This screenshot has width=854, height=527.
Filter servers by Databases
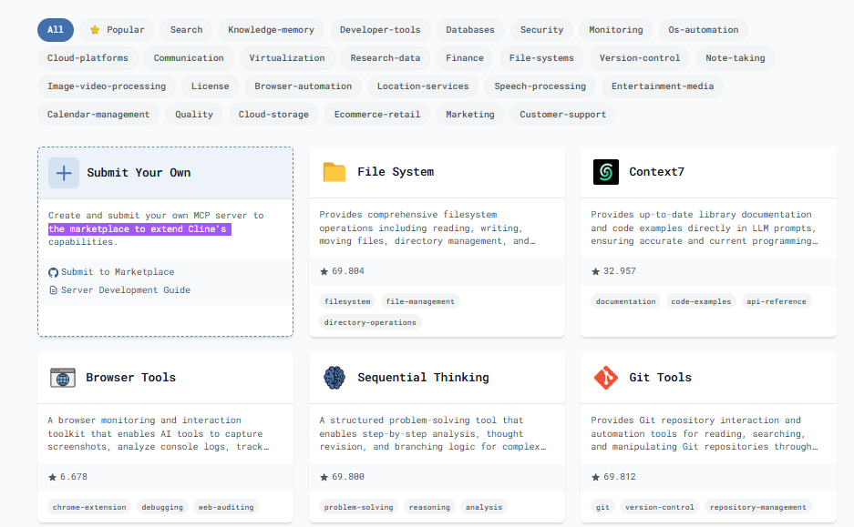(x=469, y=29)
